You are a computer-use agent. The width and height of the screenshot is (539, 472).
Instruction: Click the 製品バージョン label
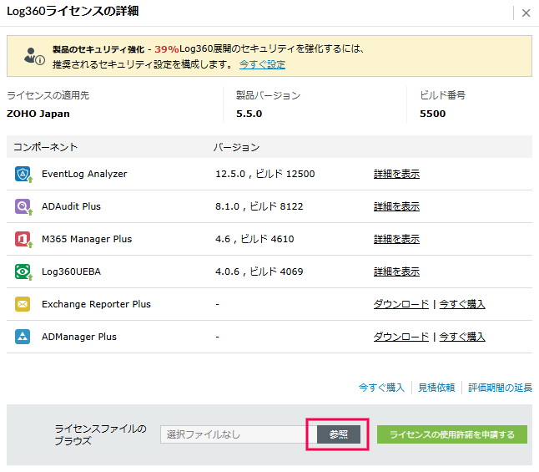pyautogui.click(x=268, y=95)
